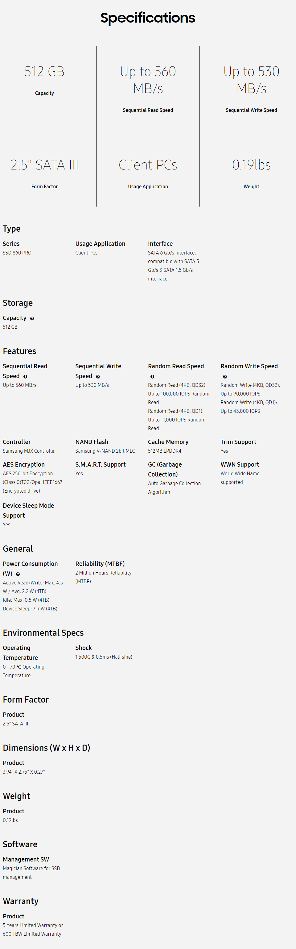Show the Random Read Speed tooltip icon

152,377
